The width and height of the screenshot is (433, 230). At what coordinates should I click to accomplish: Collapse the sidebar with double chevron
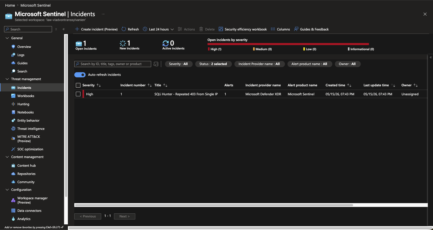[64, 29]
